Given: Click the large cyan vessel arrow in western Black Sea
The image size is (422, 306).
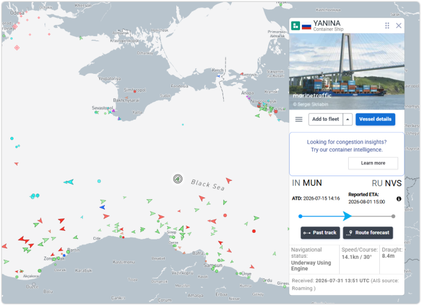Looking at the screenshot, I should tap(69, 182).
